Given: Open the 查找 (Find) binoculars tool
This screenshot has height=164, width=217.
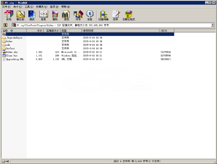Looking at the screenshot, I should pos(67,15).
